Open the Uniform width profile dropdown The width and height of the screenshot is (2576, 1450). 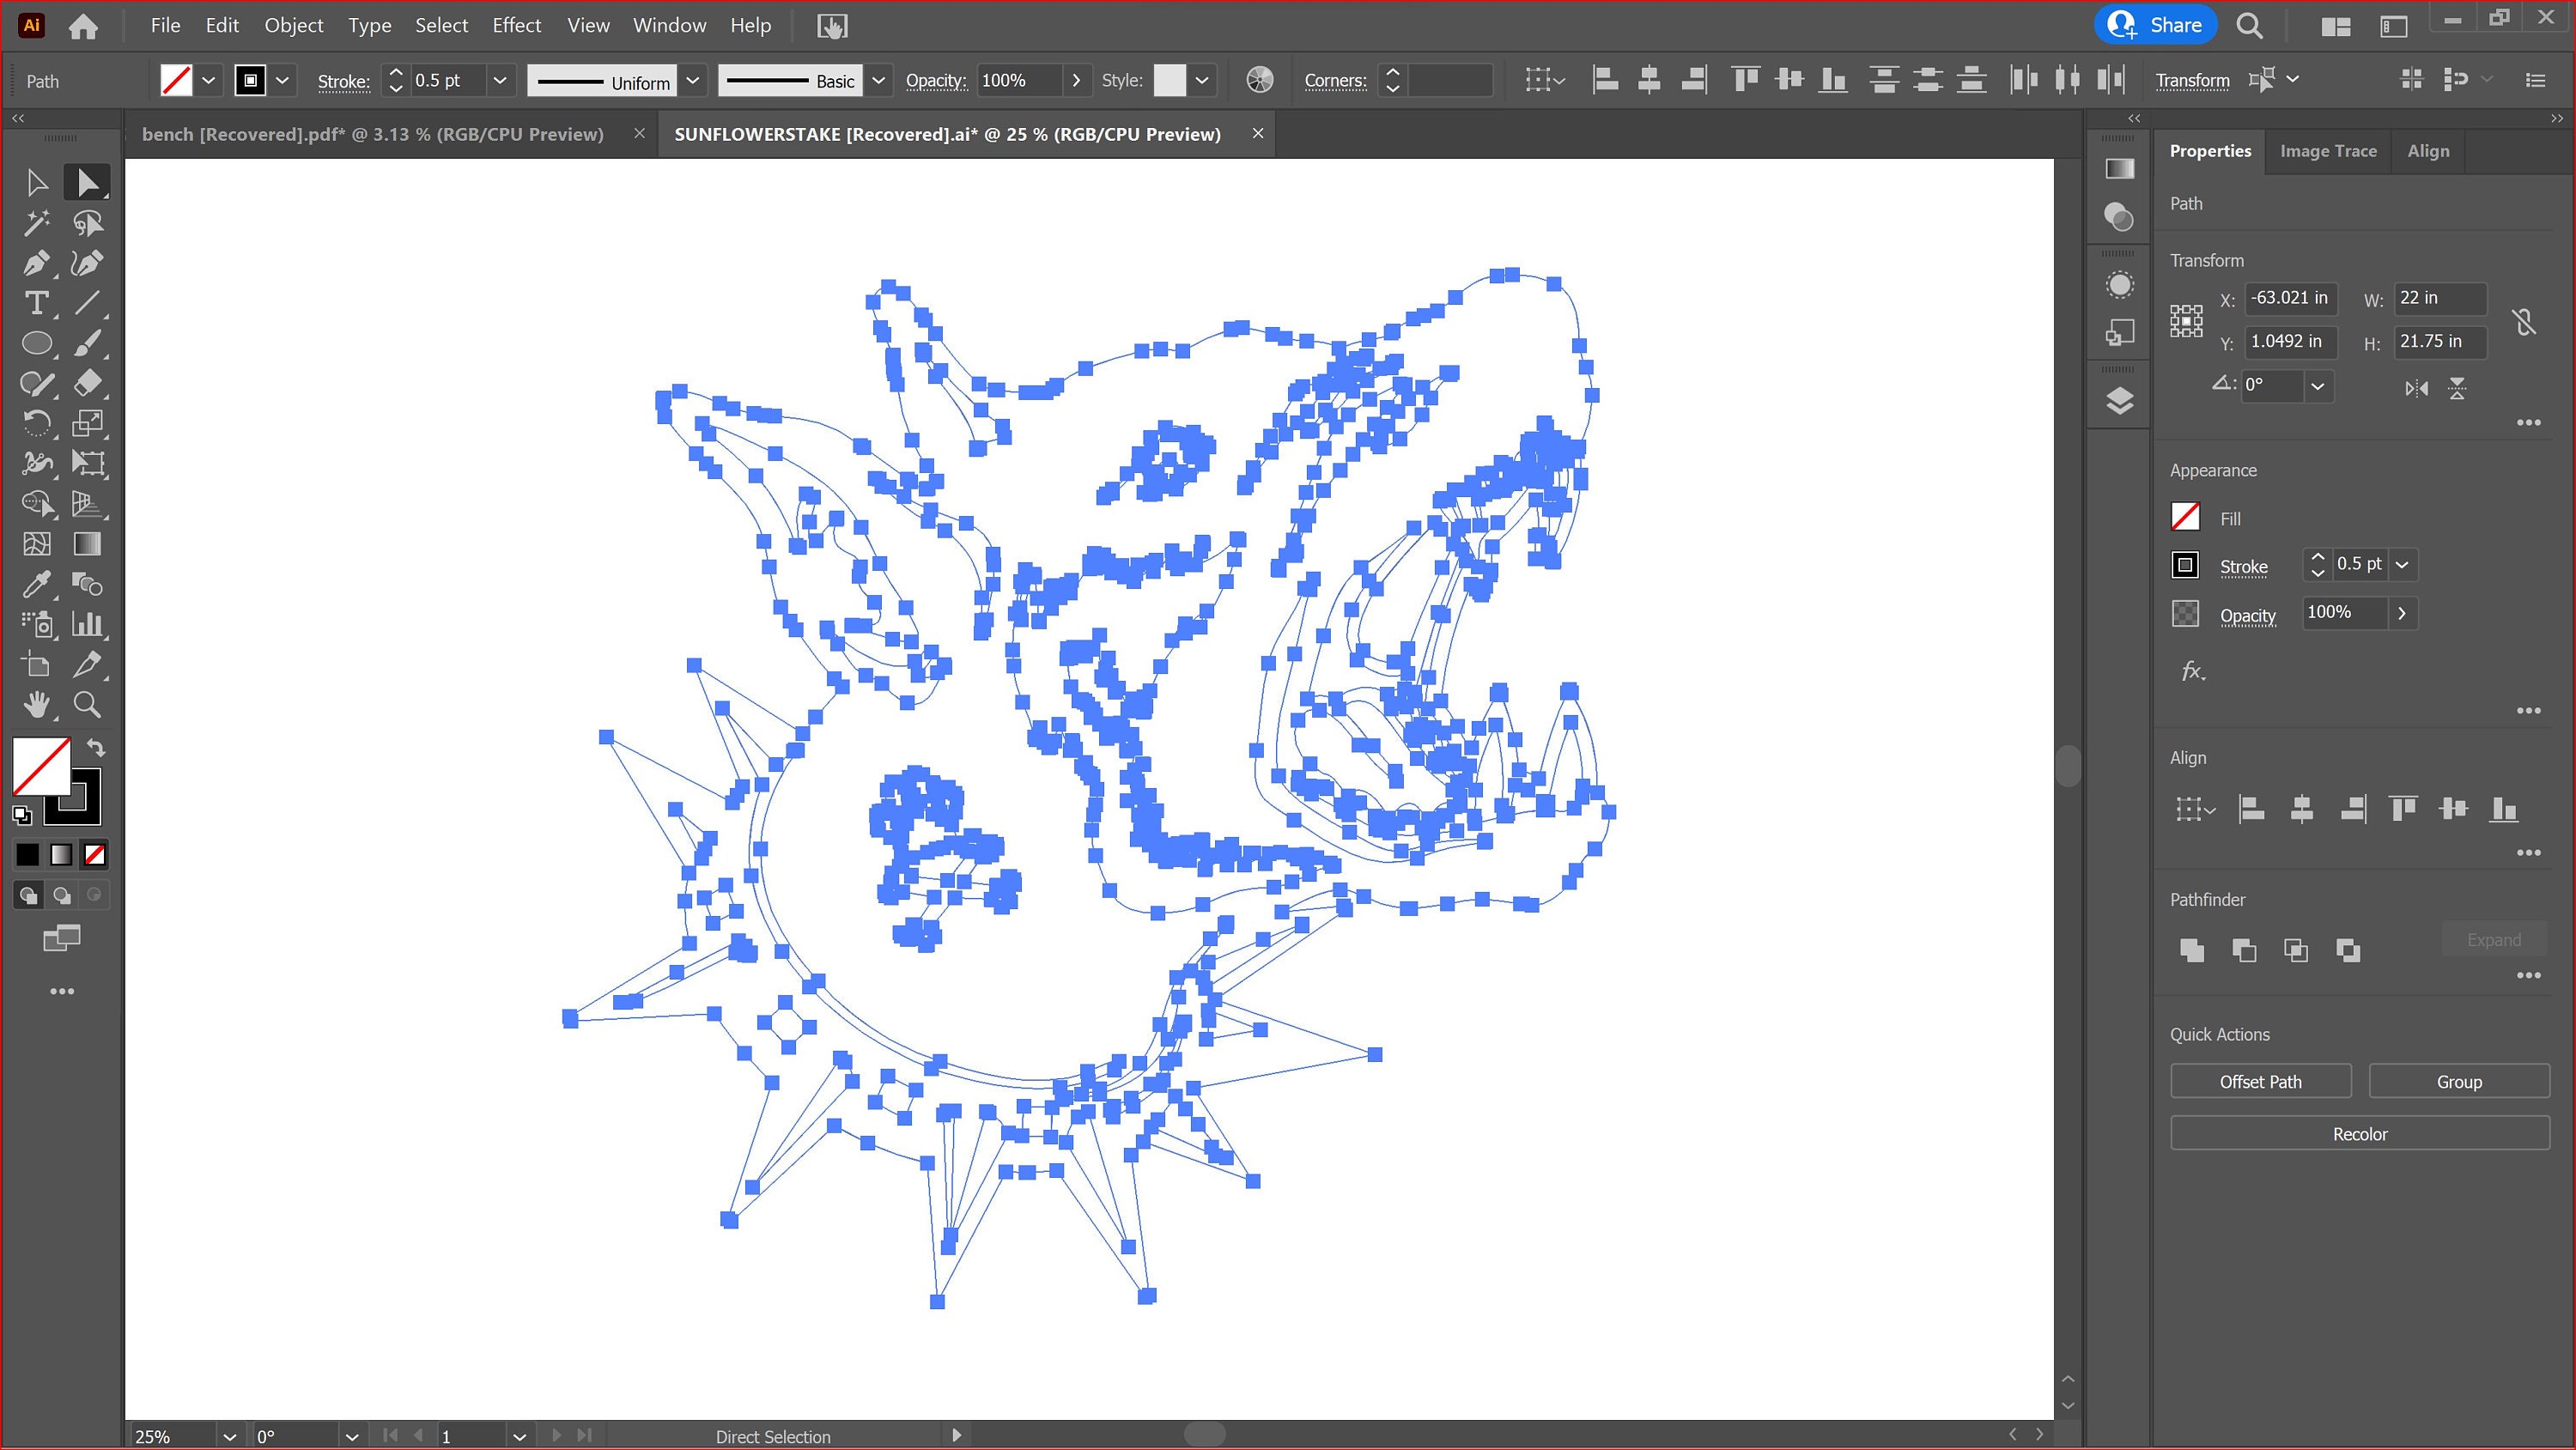(x=693, y=80)
